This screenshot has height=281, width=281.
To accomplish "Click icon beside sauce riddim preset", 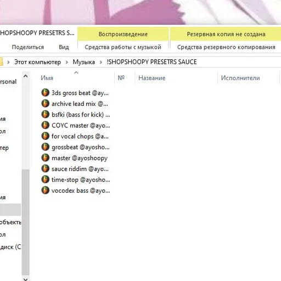I will 45,168.
